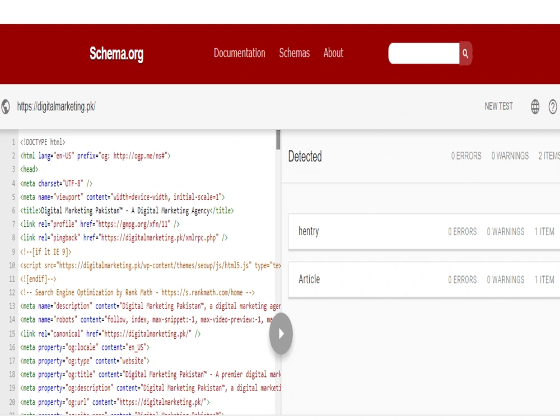This screenshot has width=560, height=420.
Task: Click the meta name="description" code line
Action: pos(150,306)
